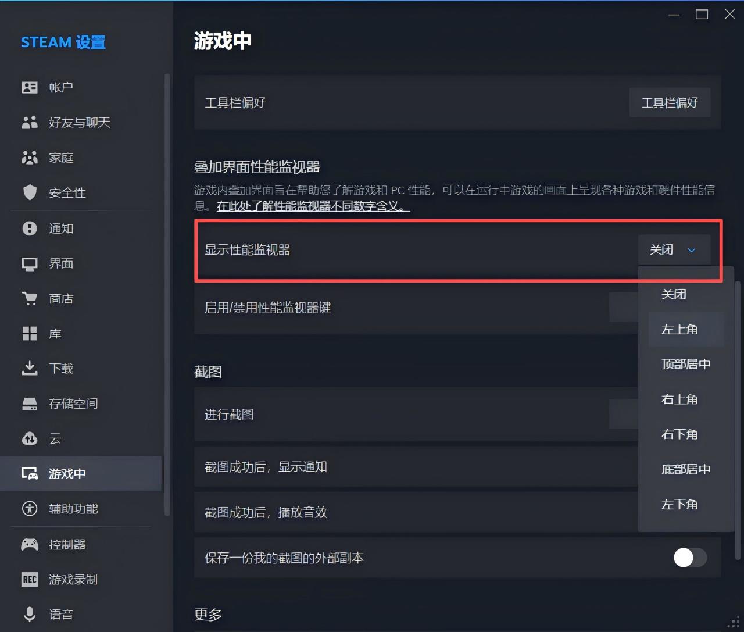Viewport: 744px width, 632px height.
Task: Open the 帐户 settings page
Action: [x=81, y=87]
